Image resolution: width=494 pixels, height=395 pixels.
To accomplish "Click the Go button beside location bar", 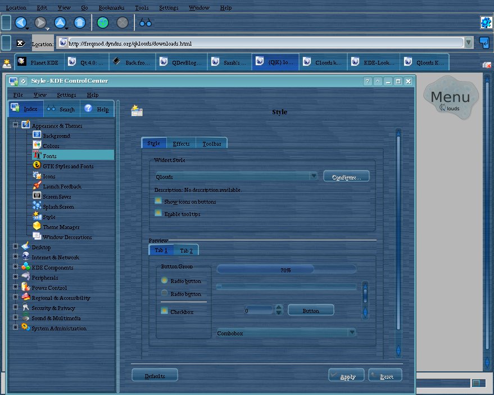I will click(484, 42).
